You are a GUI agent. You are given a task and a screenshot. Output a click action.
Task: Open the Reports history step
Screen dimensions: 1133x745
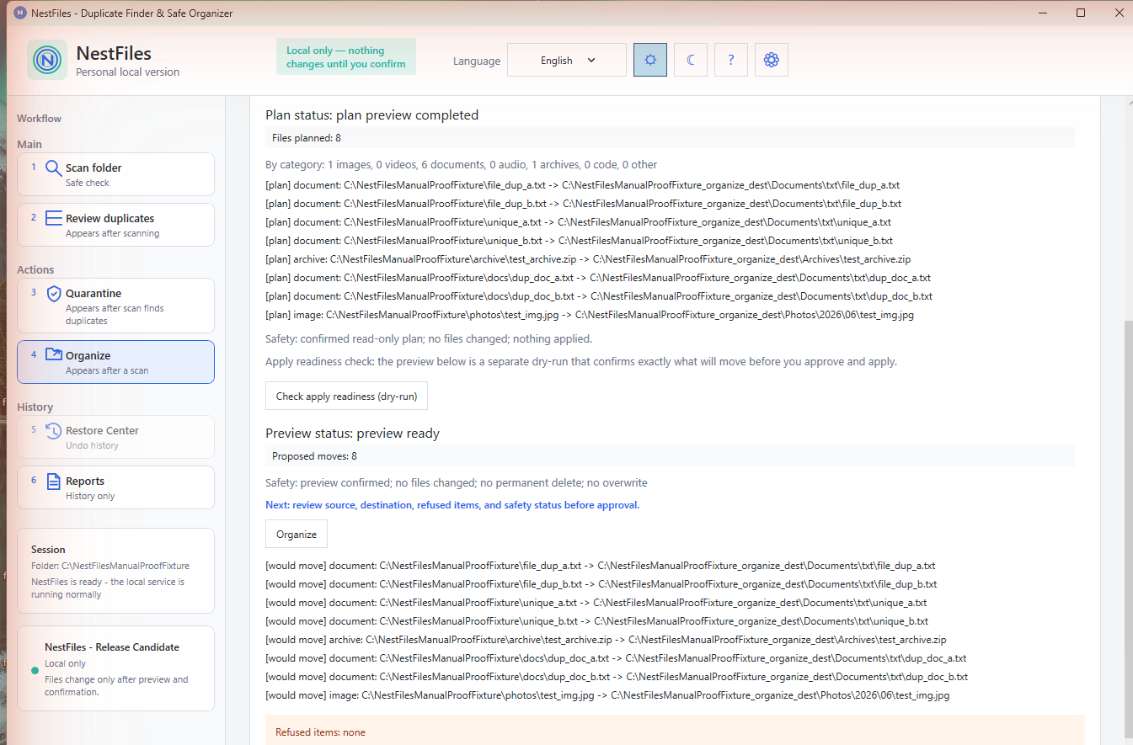[115, 487]
